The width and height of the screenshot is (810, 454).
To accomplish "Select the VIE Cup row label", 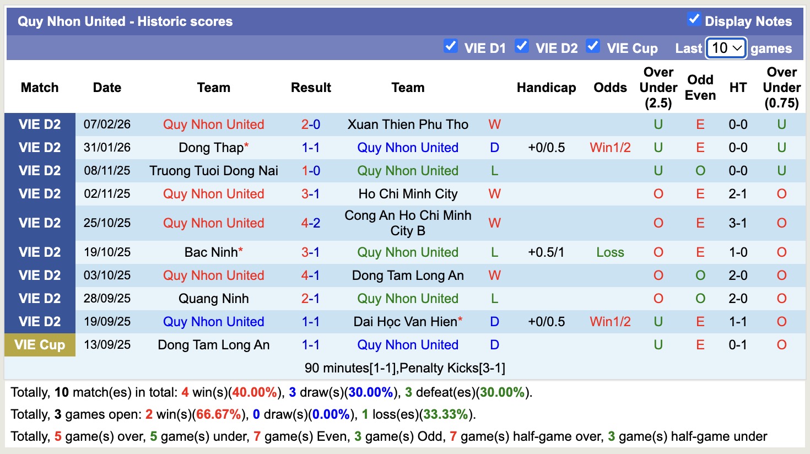I will (x=40, y=344).
